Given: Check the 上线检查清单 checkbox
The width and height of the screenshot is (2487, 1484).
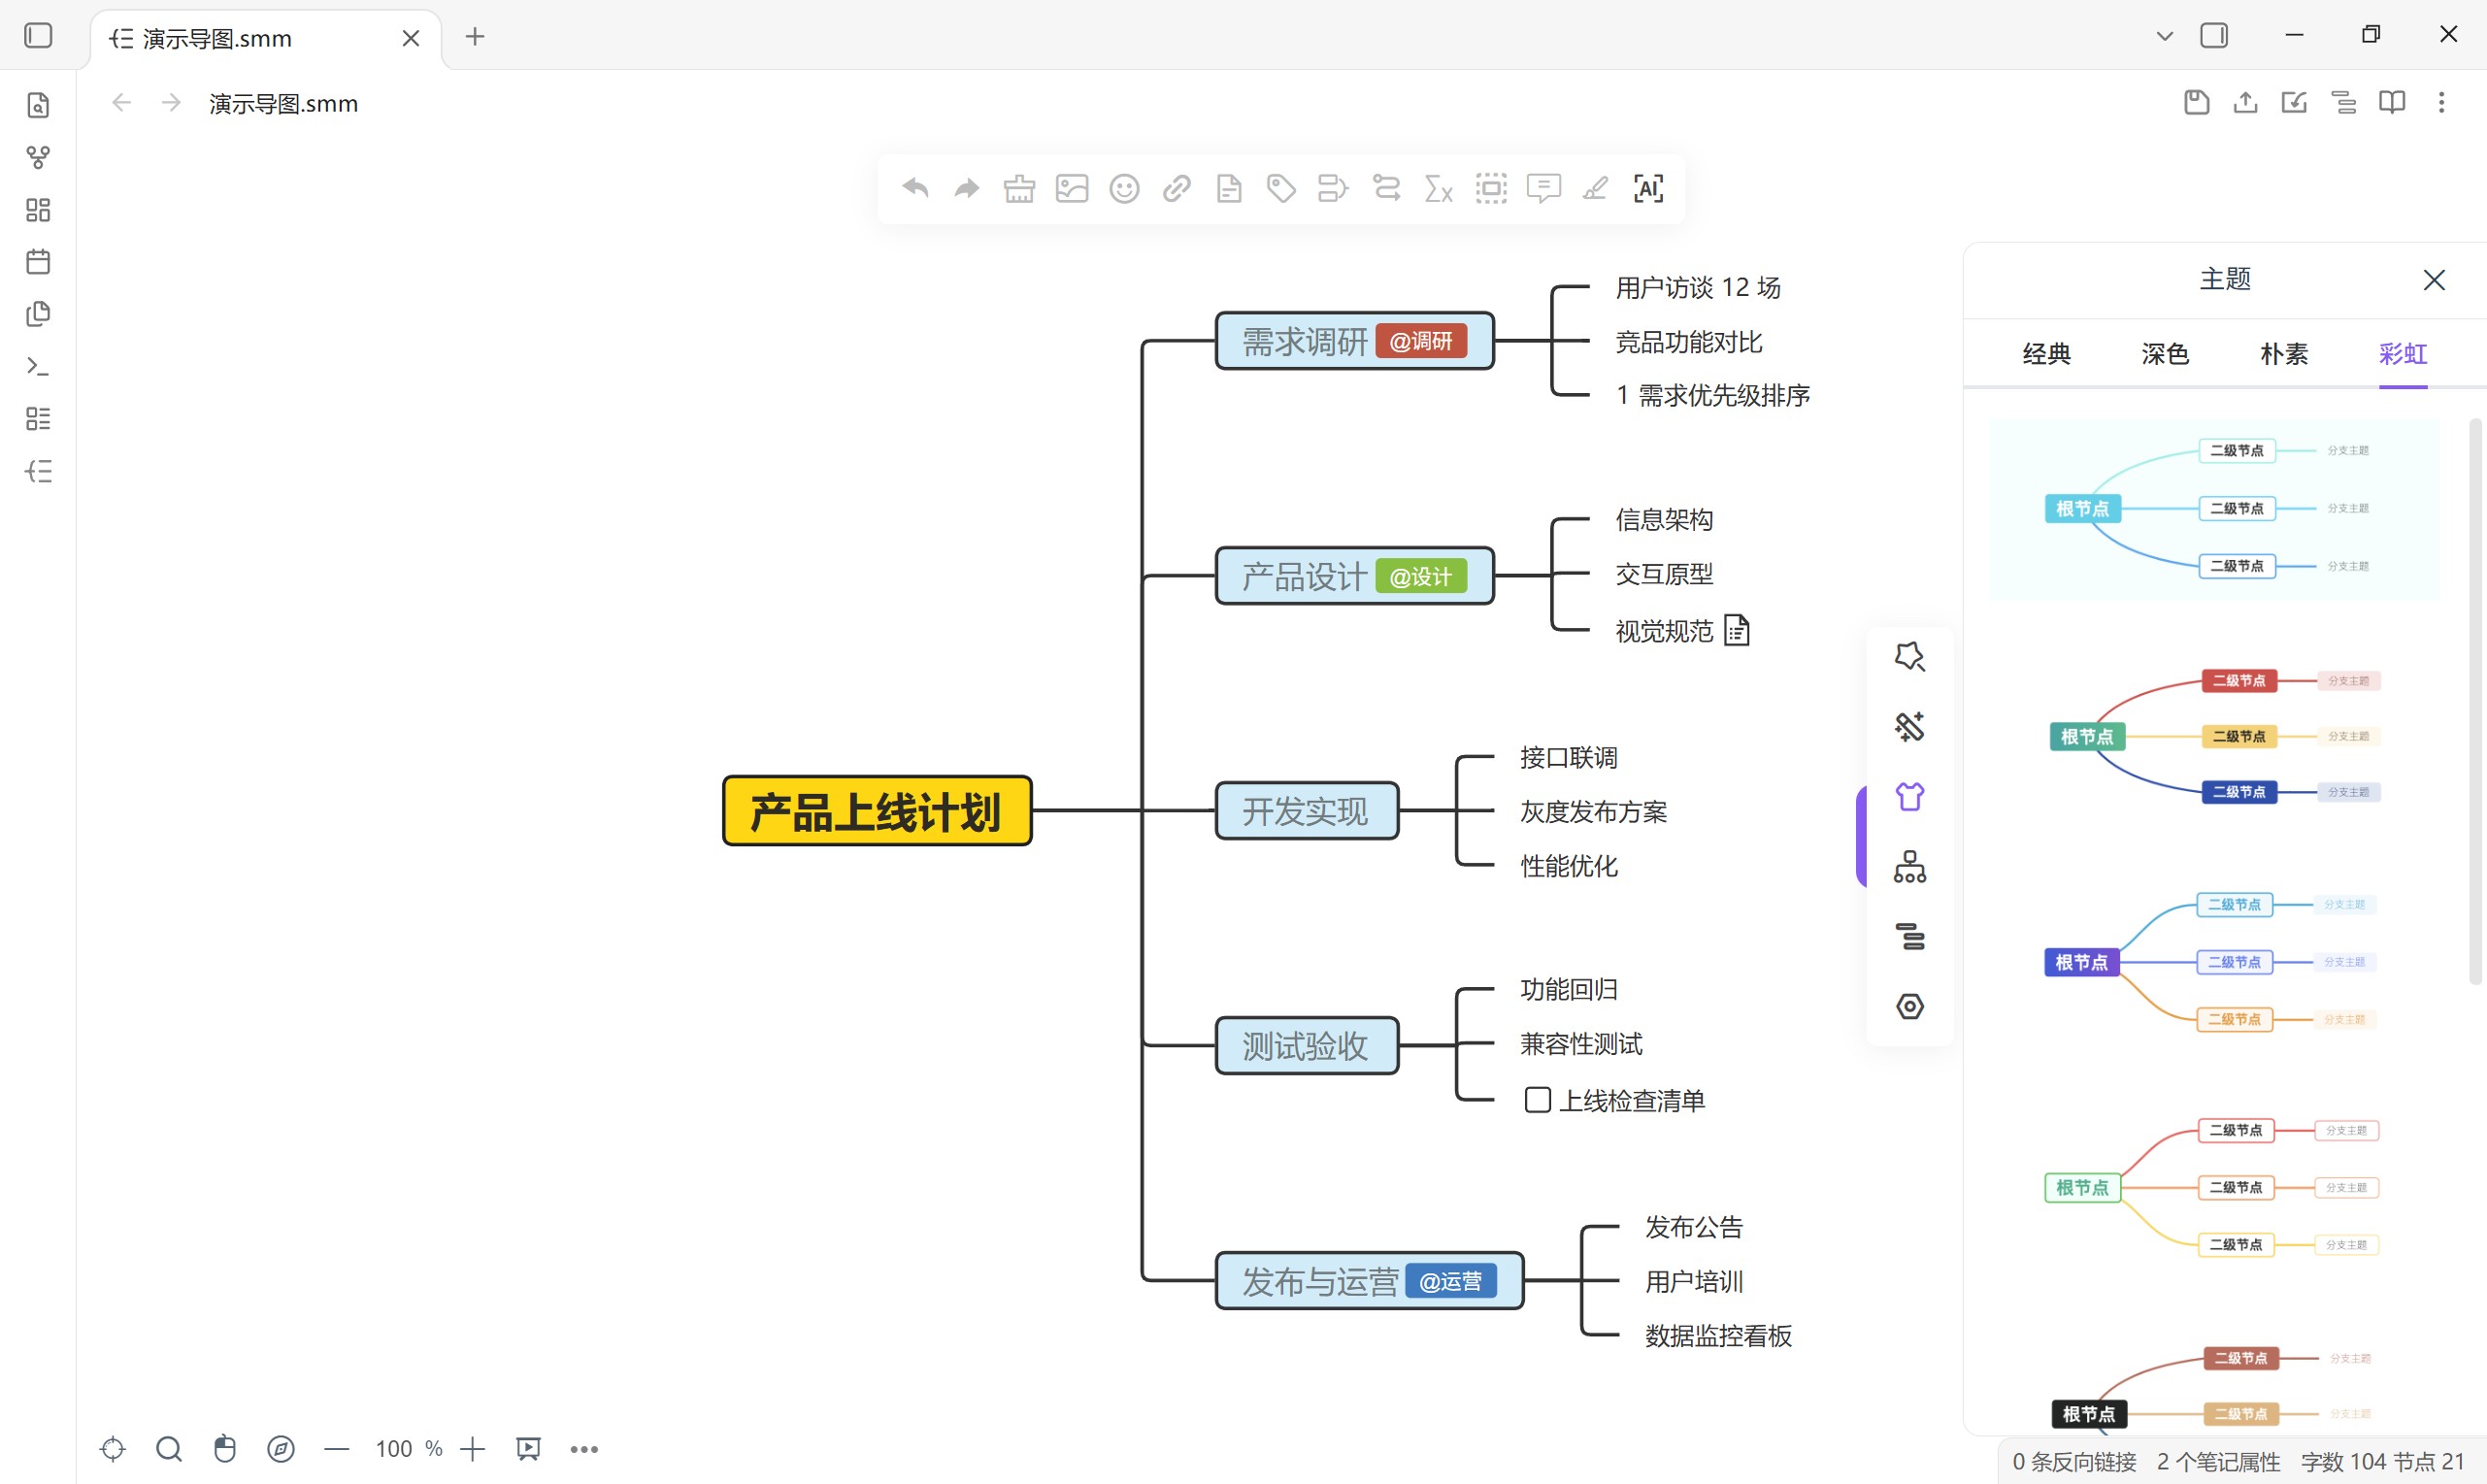Looking at the screenshot, I should (1537, 1100).
